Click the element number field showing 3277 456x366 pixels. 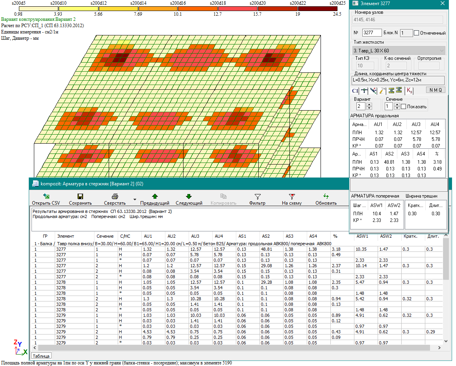372,33
